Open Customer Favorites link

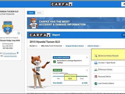10,56
